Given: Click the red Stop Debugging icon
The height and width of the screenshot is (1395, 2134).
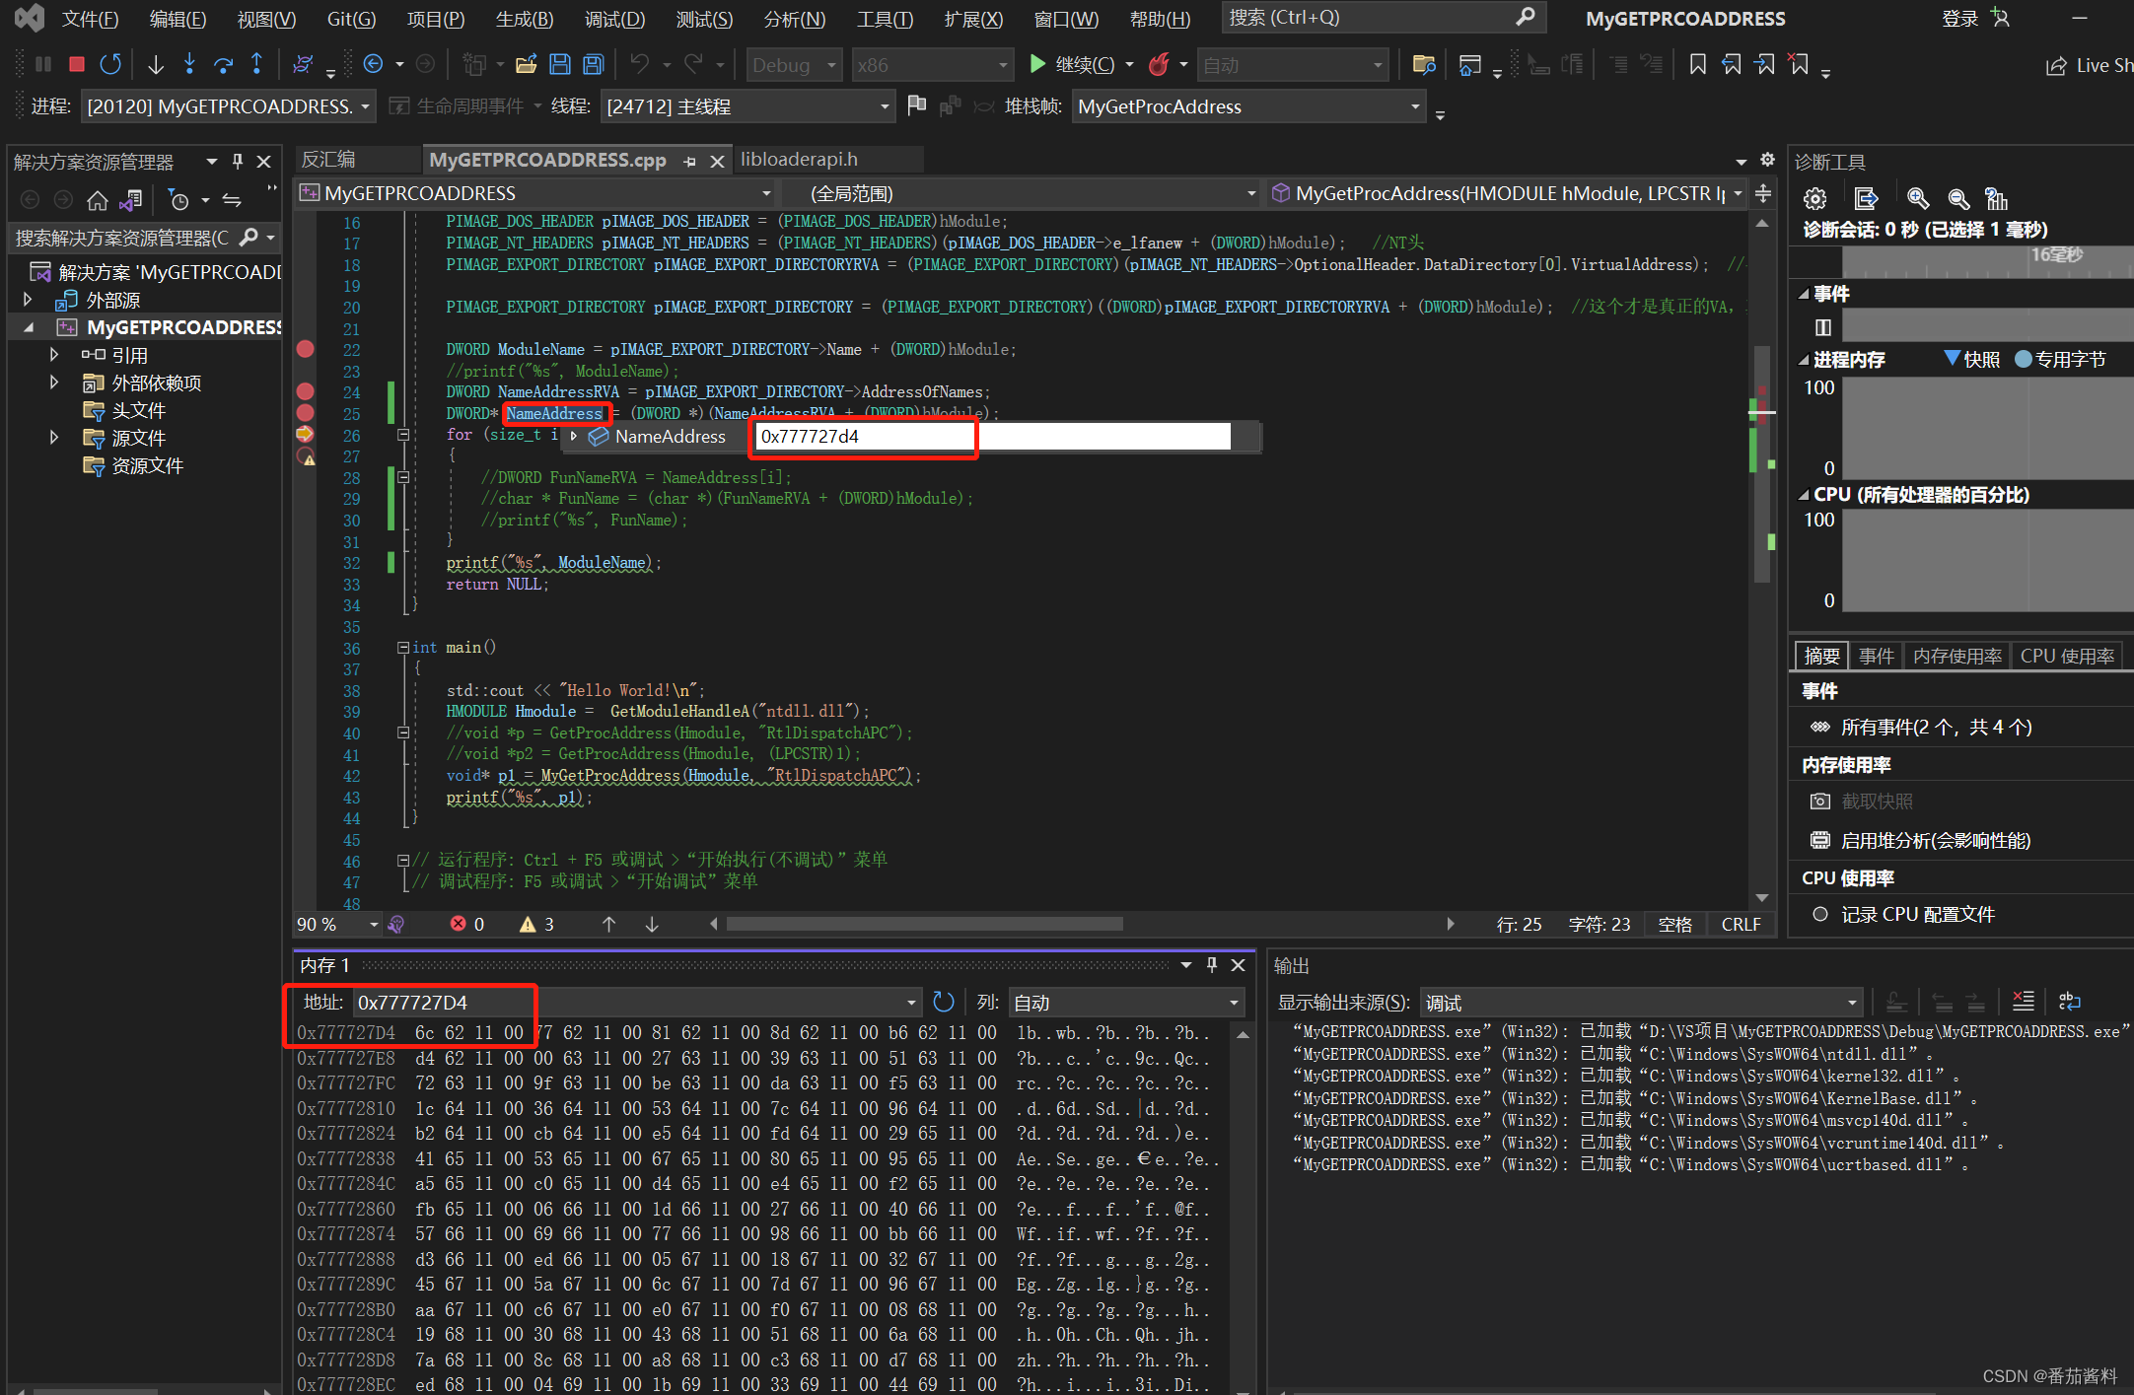Looking at the screenshot, I should click(76, 65).
